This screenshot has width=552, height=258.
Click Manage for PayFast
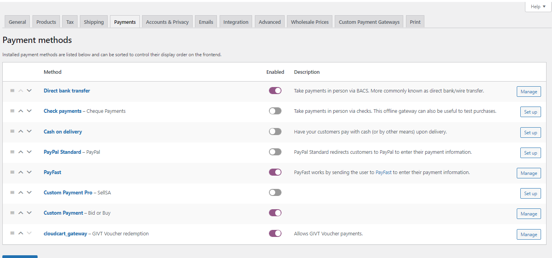tap(529, 173)
